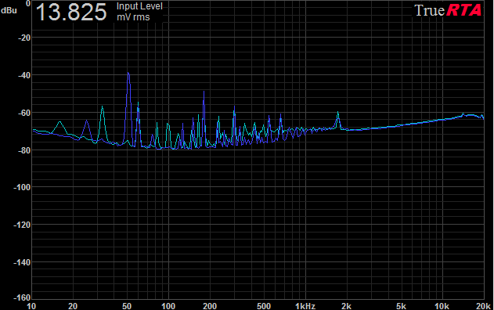Click the TrueRTA logo
Screen dimensions: 494x310
pos(448,10)
